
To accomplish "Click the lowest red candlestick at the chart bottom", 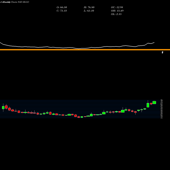I will [x=79, y=117].
